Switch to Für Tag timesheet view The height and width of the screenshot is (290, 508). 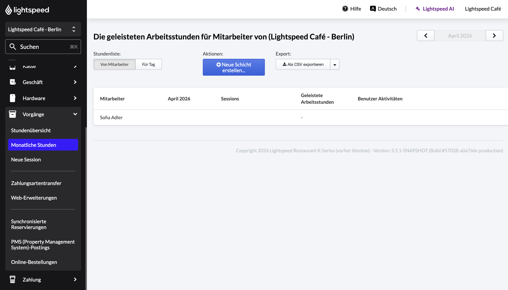[149, 65]
